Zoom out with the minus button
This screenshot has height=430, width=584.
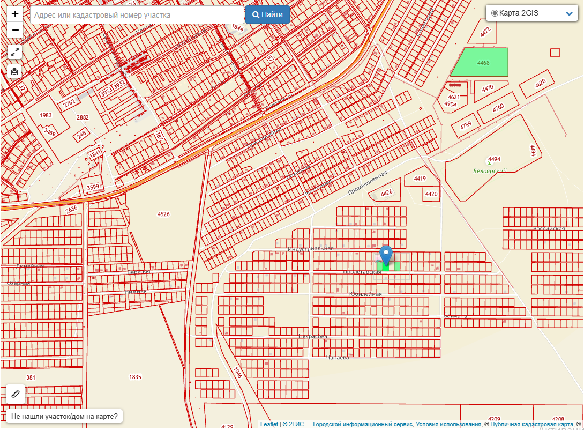15,30
